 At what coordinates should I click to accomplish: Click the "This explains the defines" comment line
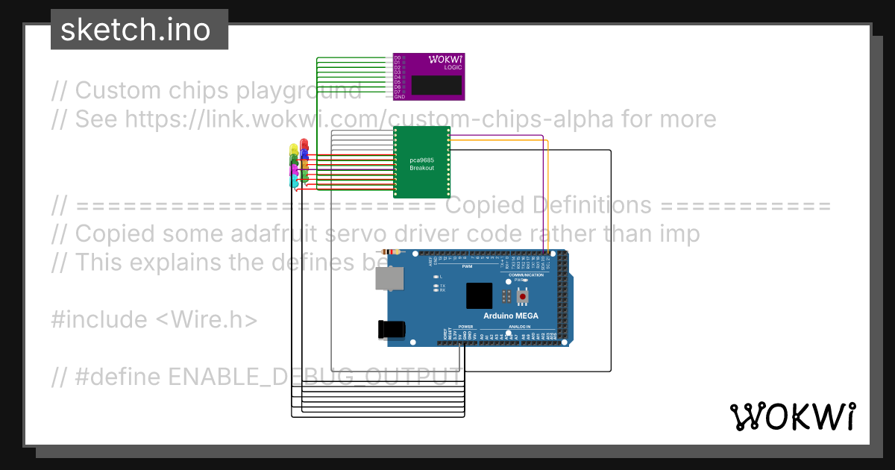pos(219,263)
